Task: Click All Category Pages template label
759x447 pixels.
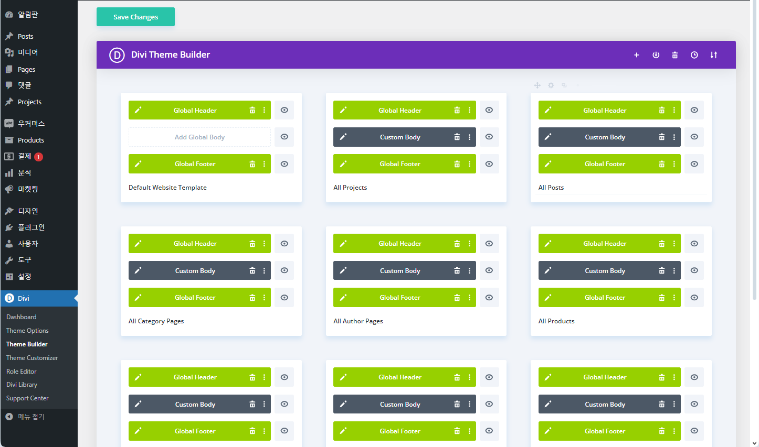Action: (156, 321)
